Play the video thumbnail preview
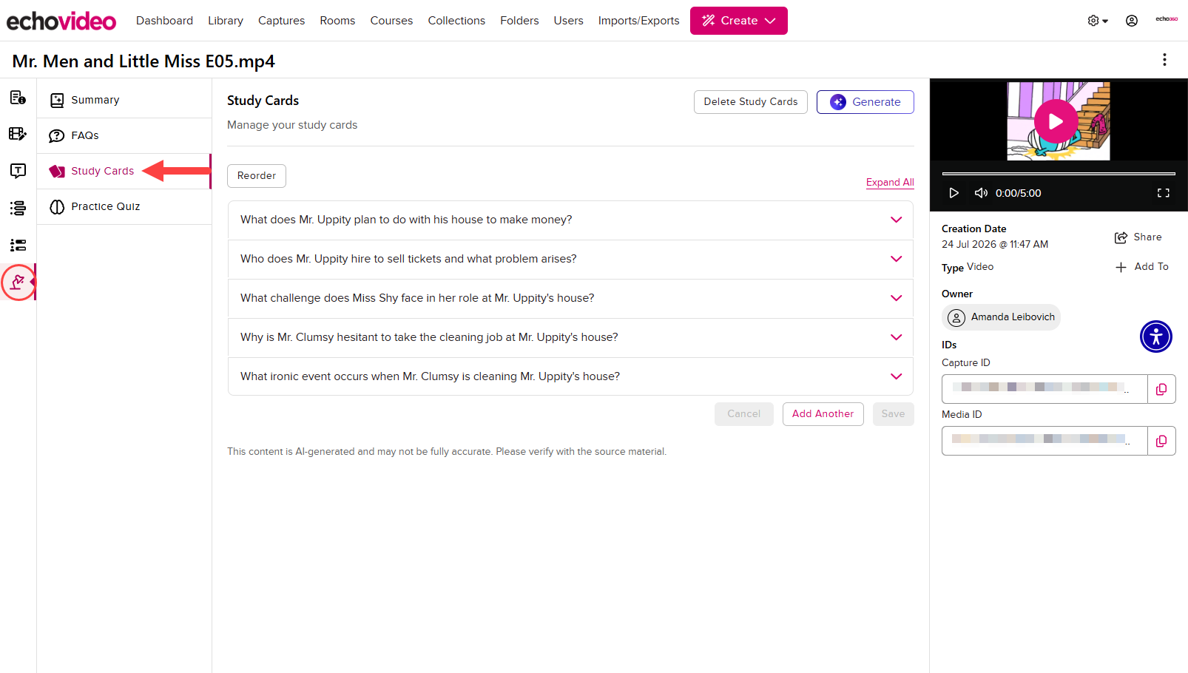1188x673 pixels. 1056,121
